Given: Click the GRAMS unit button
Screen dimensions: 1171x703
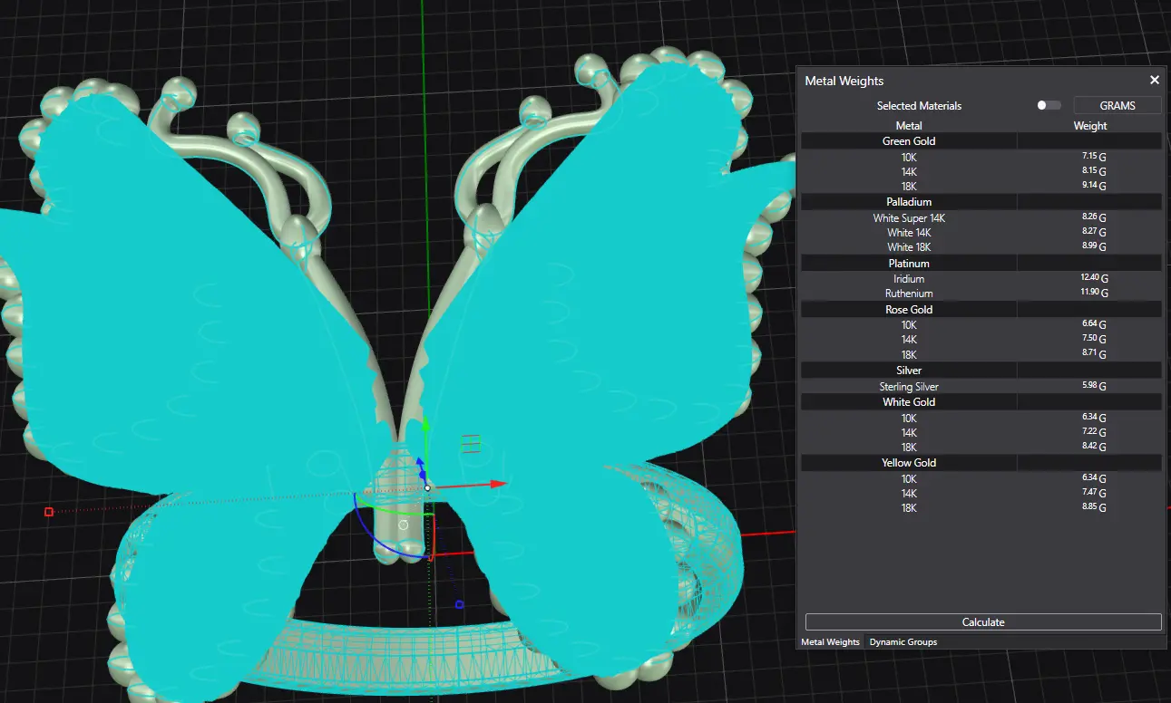Looking at the screenshot, I should (x=1117, y=106).
